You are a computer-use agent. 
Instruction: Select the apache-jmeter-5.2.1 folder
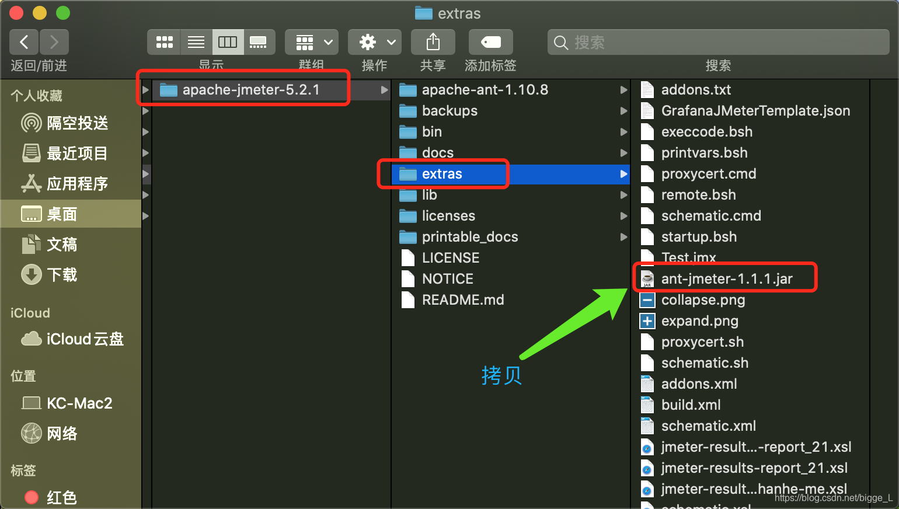[x=271, y=90]
